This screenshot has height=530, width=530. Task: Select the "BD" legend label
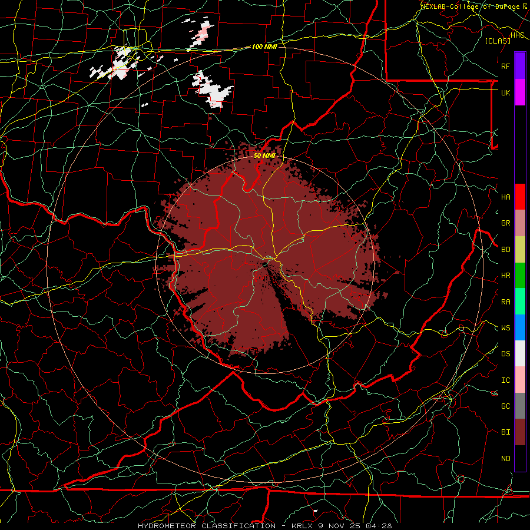pyautogui.click(x=505, y=250)
